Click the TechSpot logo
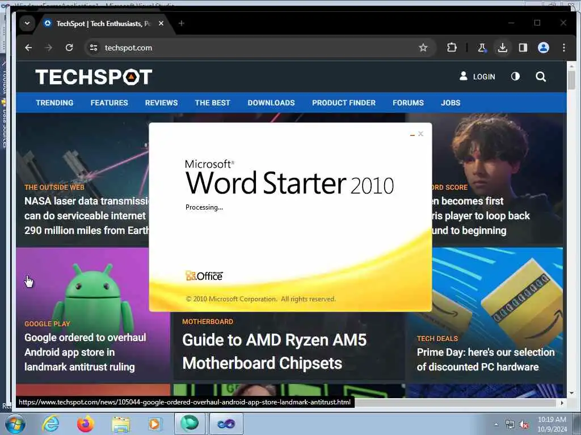 (x=94, y=76)
